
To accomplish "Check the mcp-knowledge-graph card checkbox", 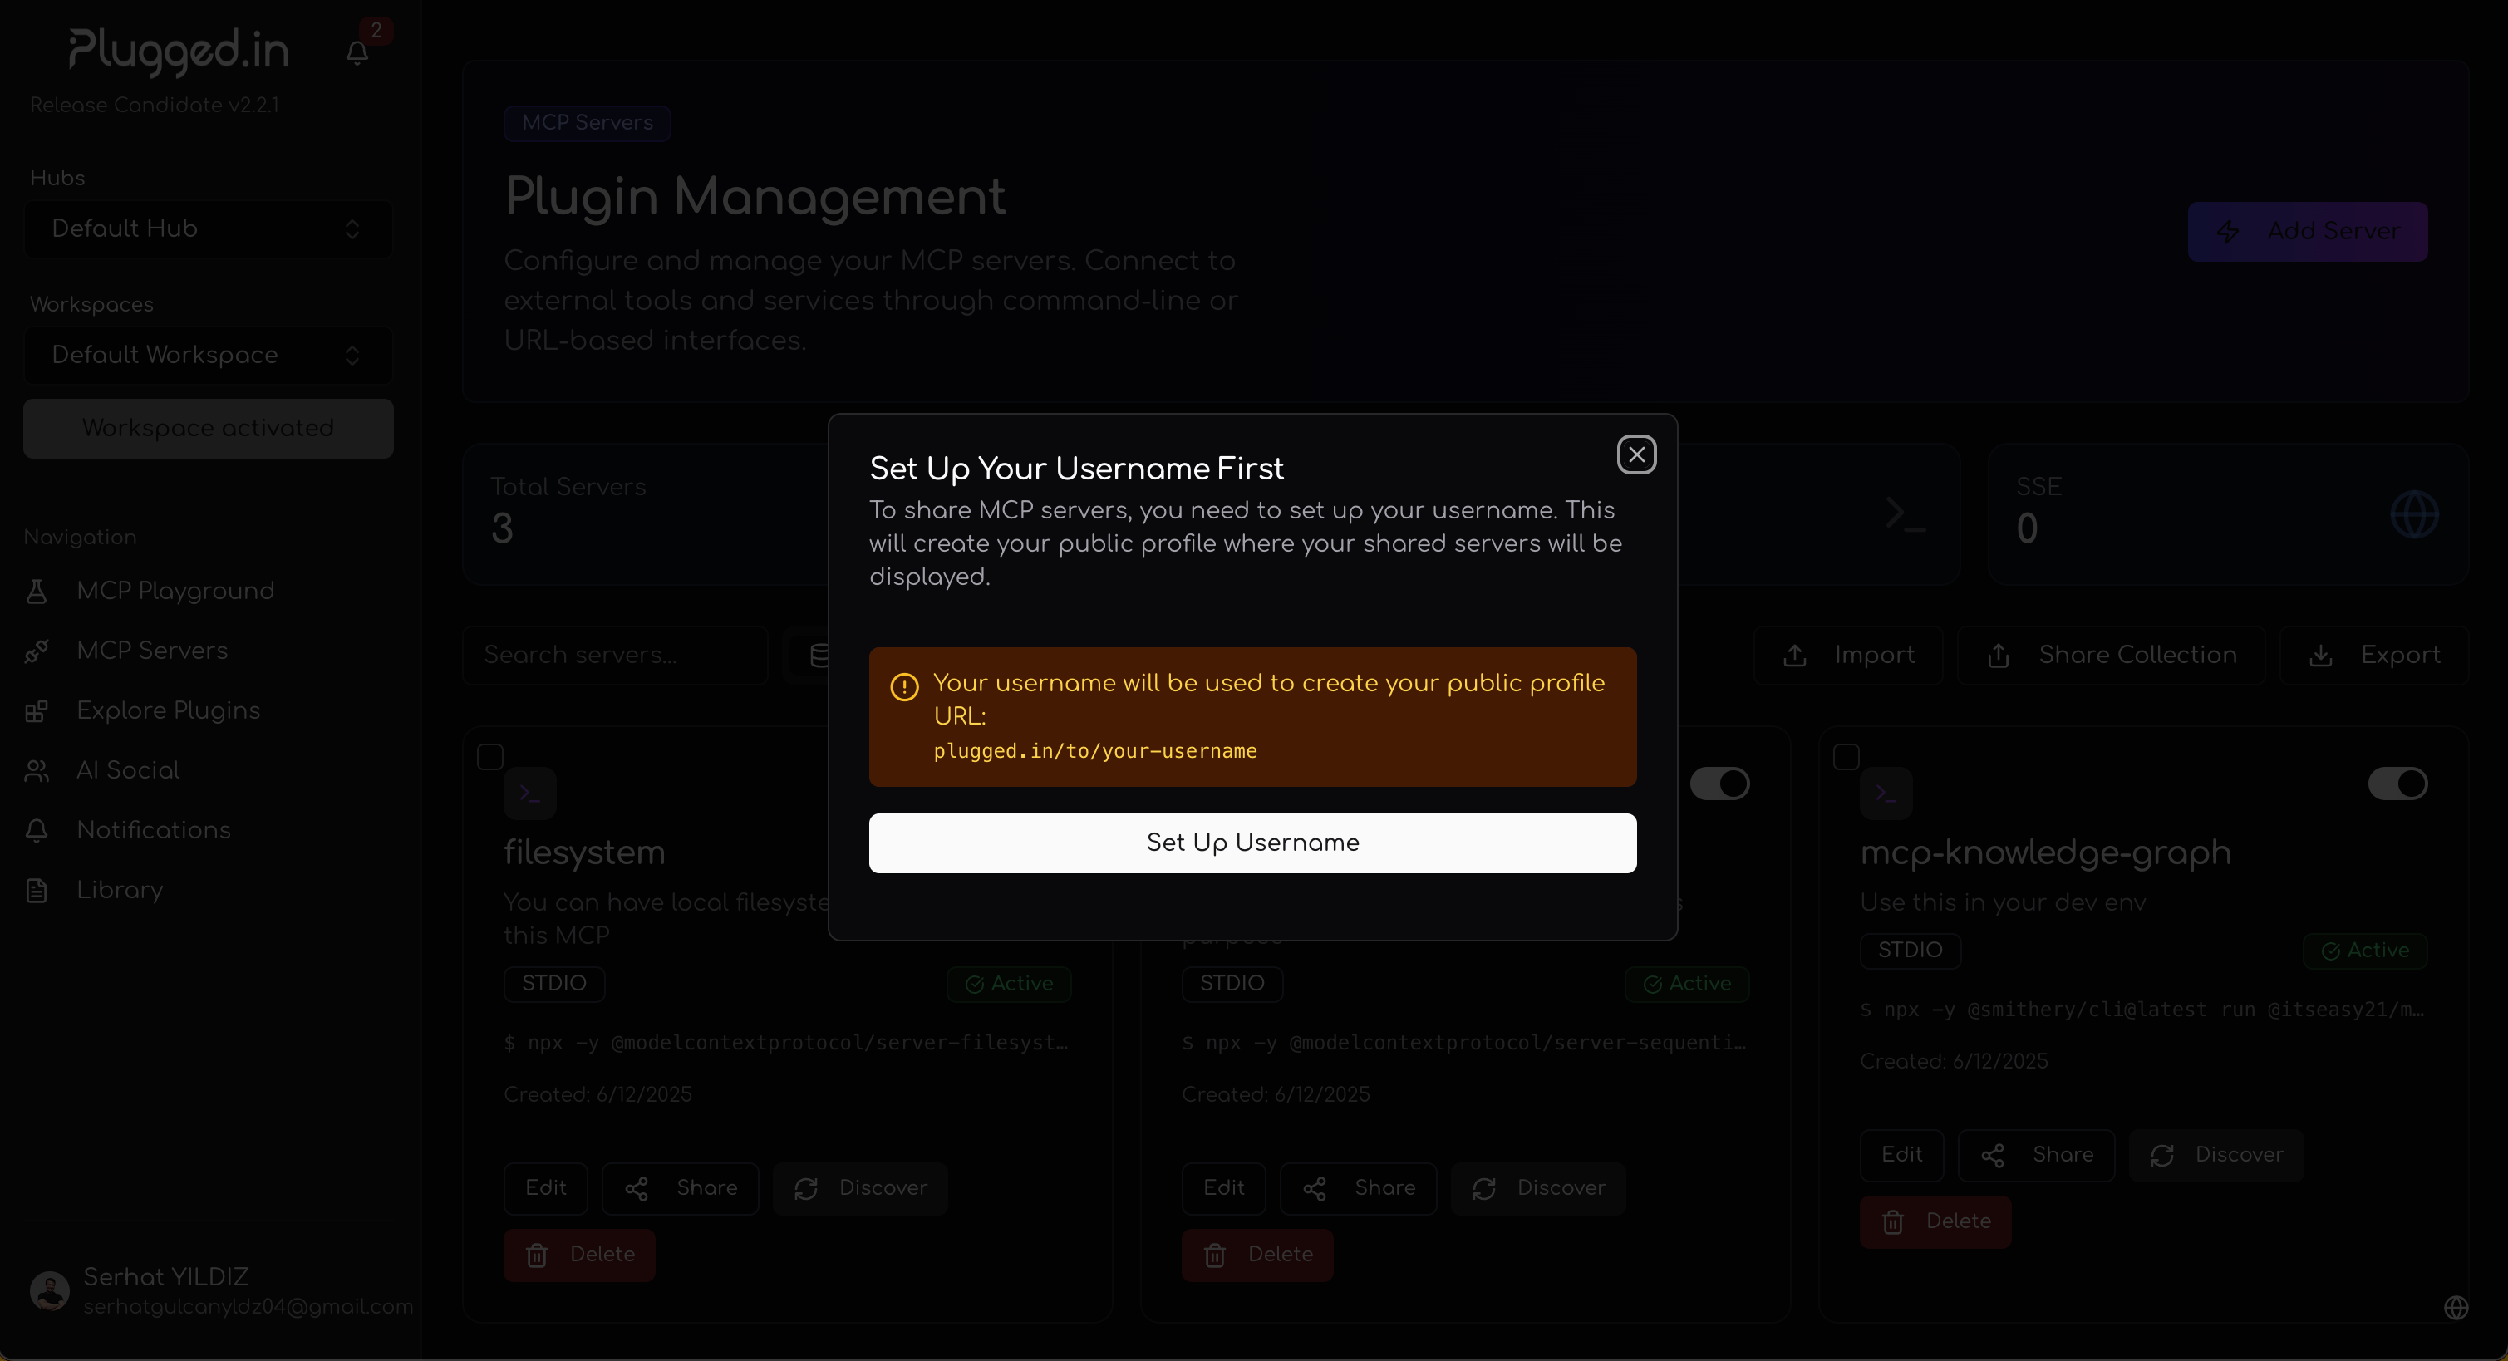I will pyautogui.click(x=1846, y=756).
